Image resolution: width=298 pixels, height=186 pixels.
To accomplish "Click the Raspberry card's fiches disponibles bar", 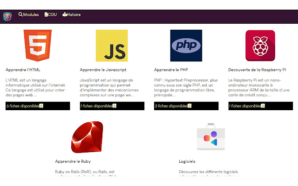I will point(261,106).
